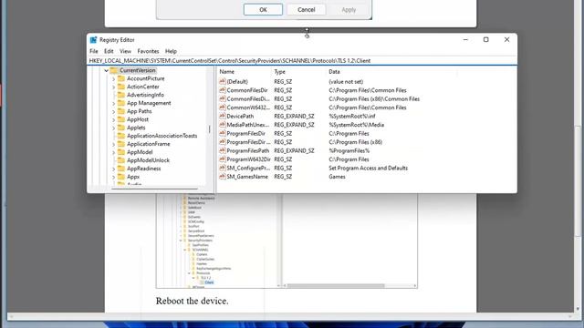
Task: Select the AdvertisingInfo folder icon
Action: 121,95
